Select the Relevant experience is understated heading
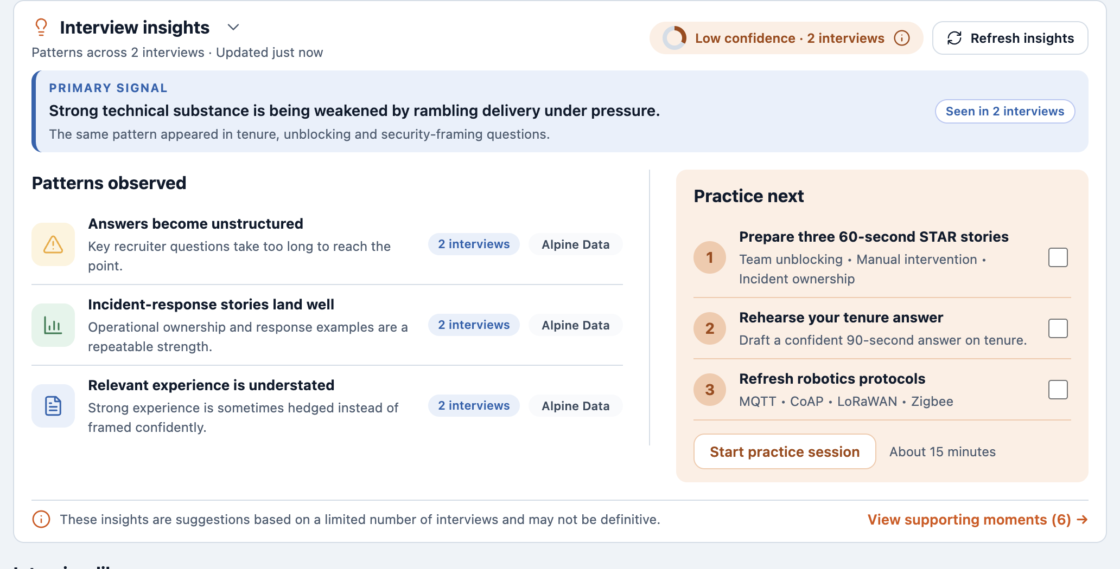 tap(211, 385)
